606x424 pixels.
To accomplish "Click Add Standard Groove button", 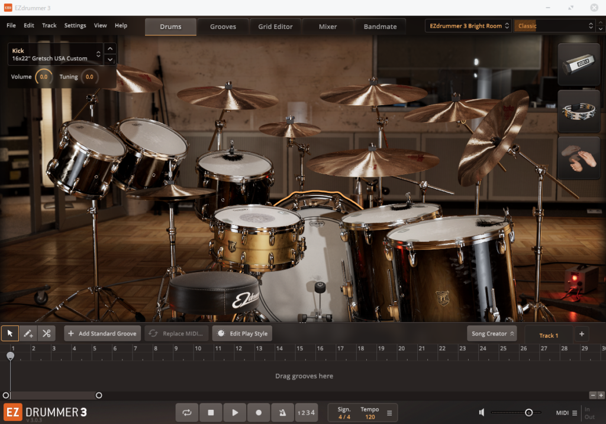I will click(102, 334).
